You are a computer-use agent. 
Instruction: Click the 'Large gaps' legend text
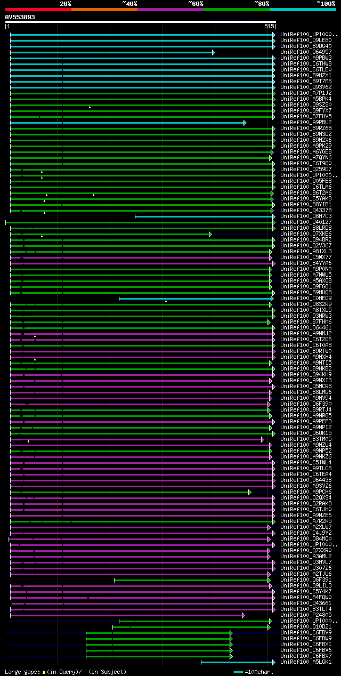point(22,672)
